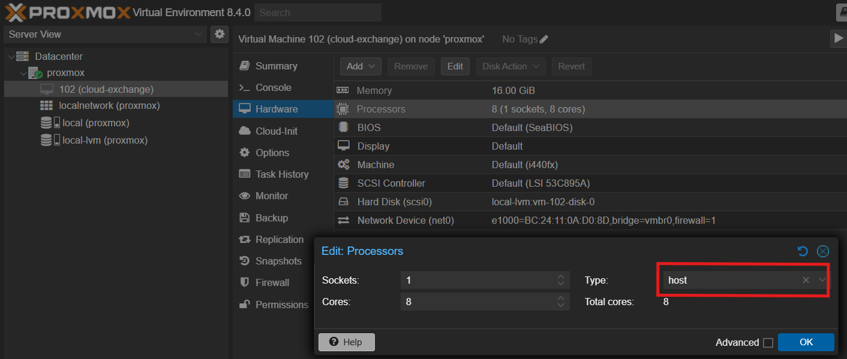Viewport: 847px width, 359px height.
Task: Select localnetwork (proxmox)
Action: pyautogui.click(x=109, y=106)
